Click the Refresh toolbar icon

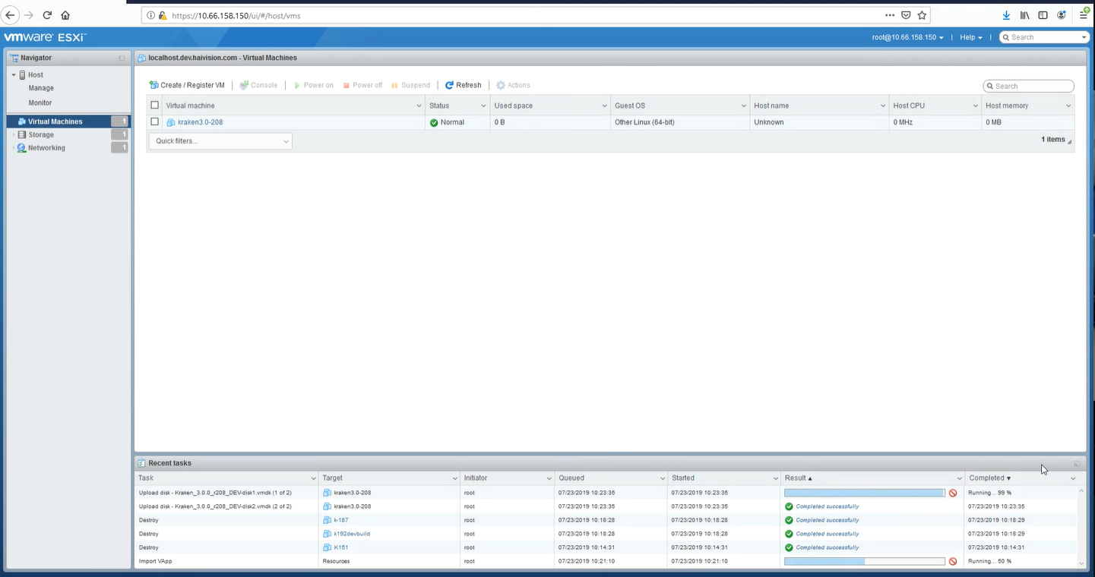449,85
